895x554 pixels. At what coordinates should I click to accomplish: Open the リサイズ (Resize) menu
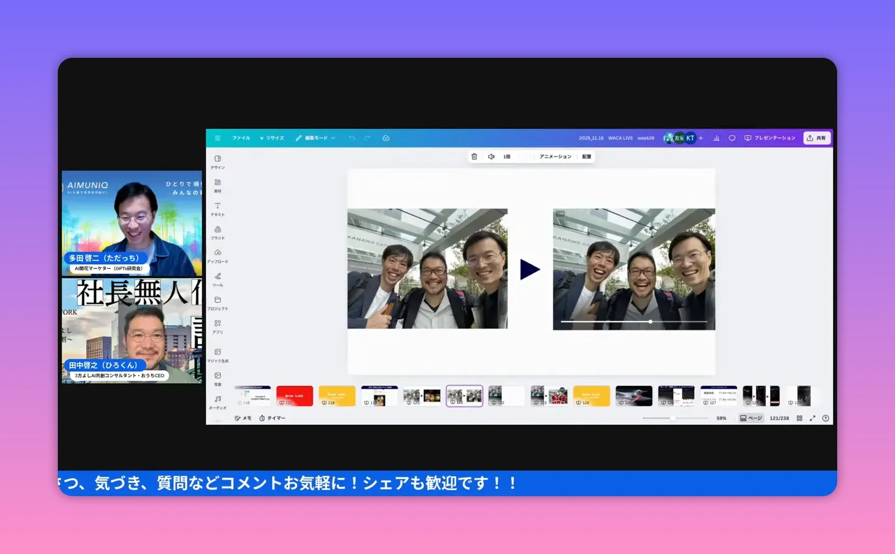(x=272, y=138)
